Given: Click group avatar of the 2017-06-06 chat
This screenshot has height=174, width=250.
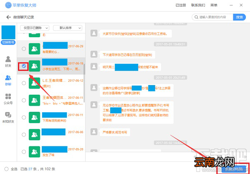Looking at the screenshot, I should (35, 135).
